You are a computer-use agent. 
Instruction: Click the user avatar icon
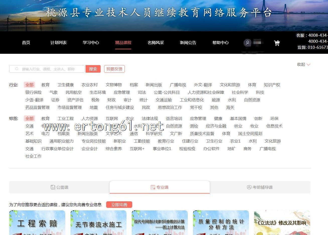(x=247, y=43)
